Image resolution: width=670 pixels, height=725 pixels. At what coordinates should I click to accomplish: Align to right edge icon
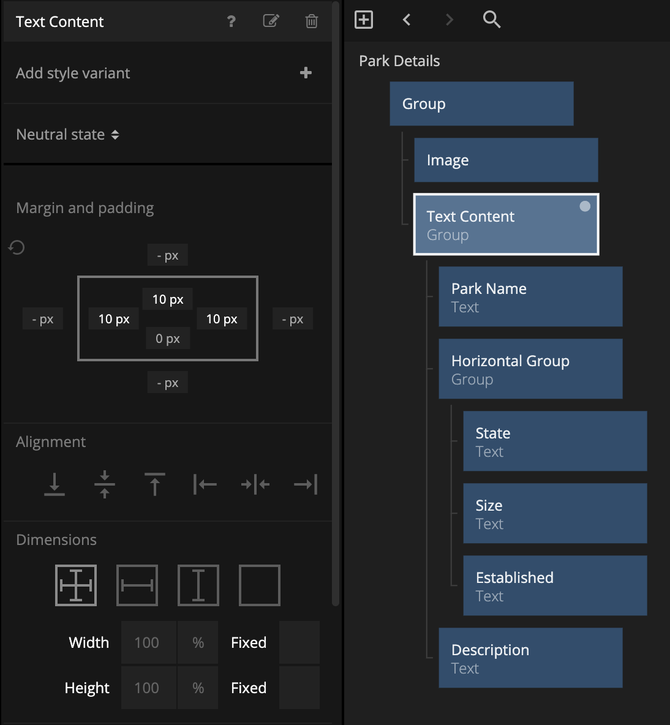(305, 484)
